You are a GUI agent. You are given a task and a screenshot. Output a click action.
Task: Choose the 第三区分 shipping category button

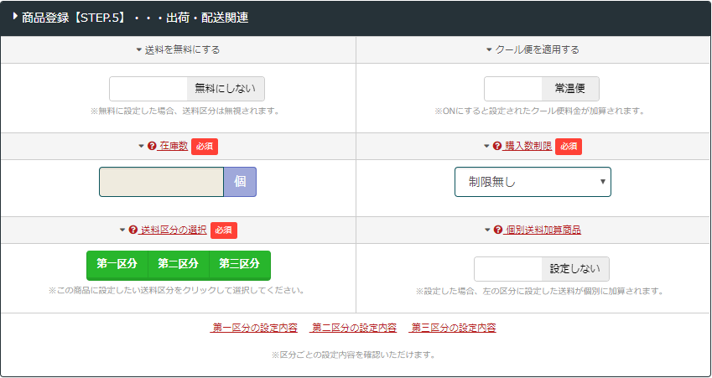point(240,264)
